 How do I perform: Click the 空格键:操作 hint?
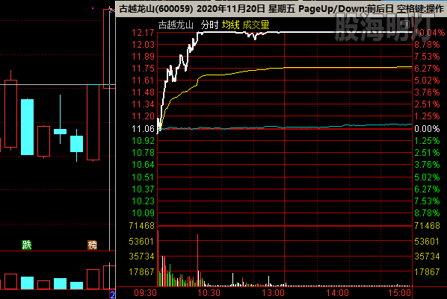[x=421, y=8]
